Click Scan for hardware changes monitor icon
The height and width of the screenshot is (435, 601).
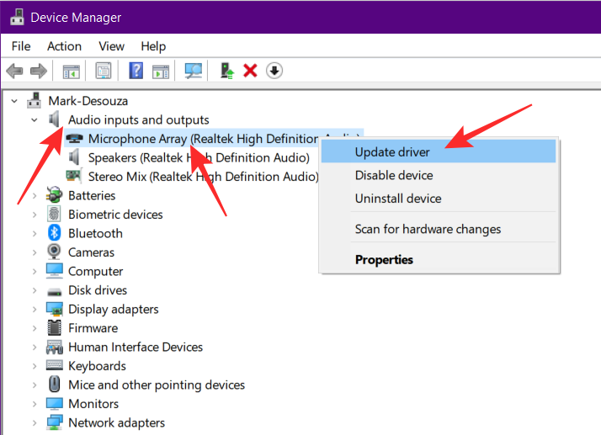pyautogui.click(x=194, y=72)
